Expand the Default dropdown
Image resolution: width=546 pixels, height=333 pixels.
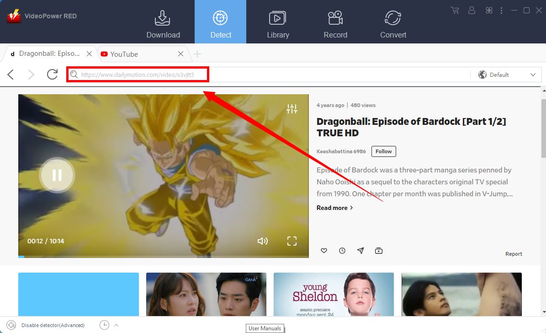tap(533, 75)
